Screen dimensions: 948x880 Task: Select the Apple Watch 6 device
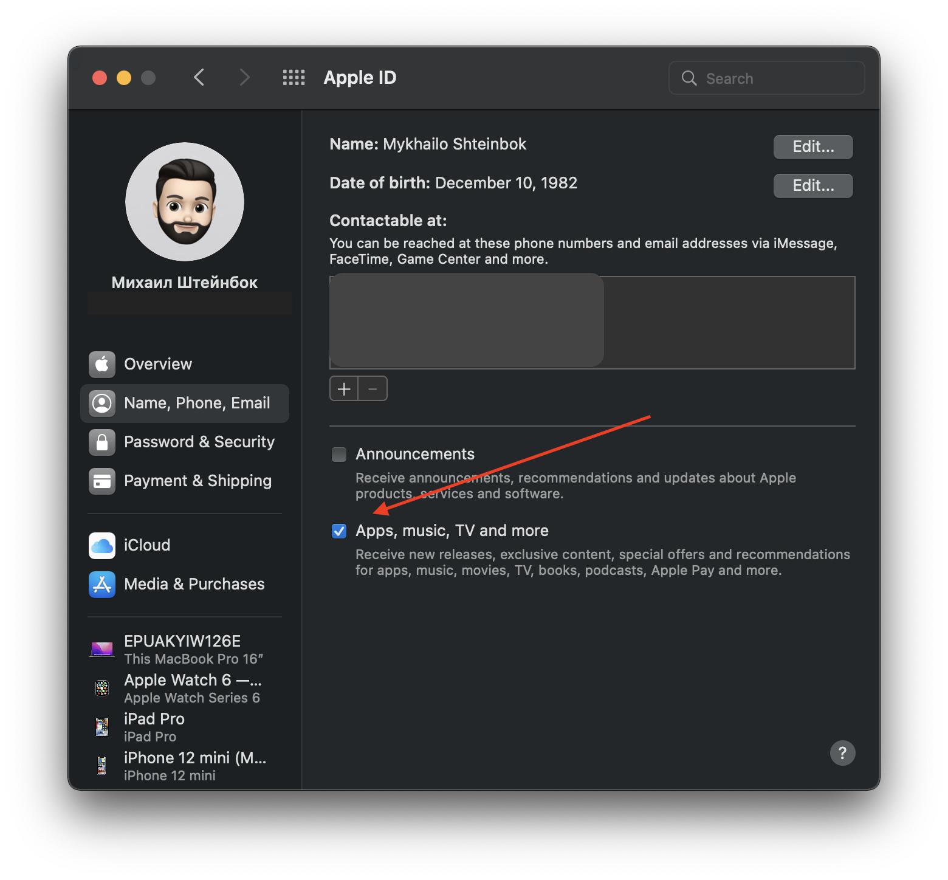point(185,688)
